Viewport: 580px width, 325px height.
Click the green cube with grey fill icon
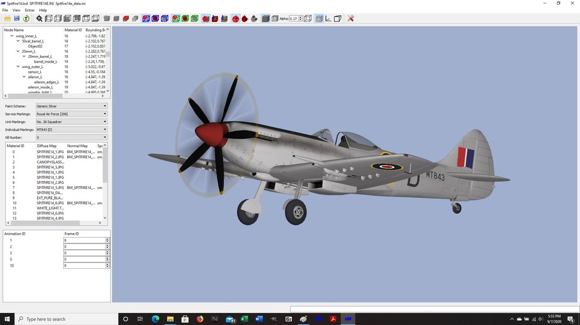194,19
